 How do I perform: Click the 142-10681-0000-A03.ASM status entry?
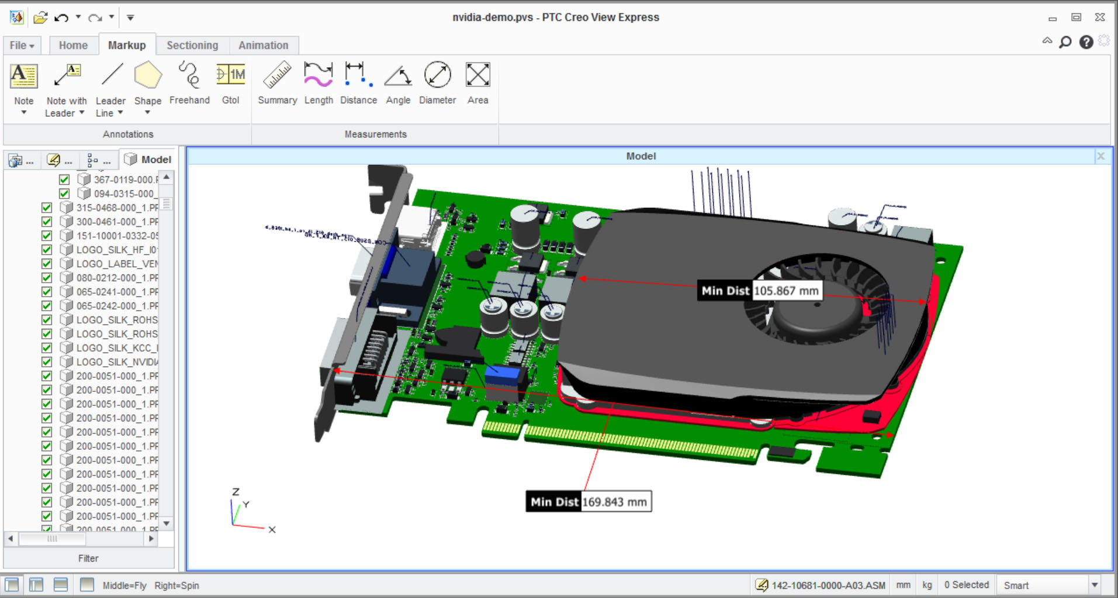821,585
